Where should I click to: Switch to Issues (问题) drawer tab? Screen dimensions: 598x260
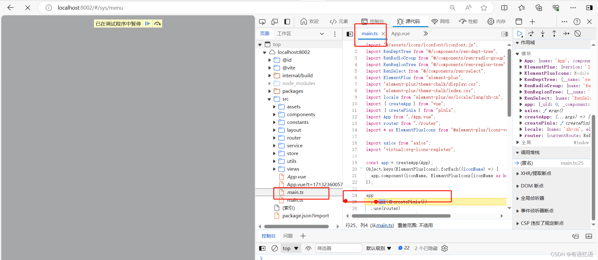[288, 236]
